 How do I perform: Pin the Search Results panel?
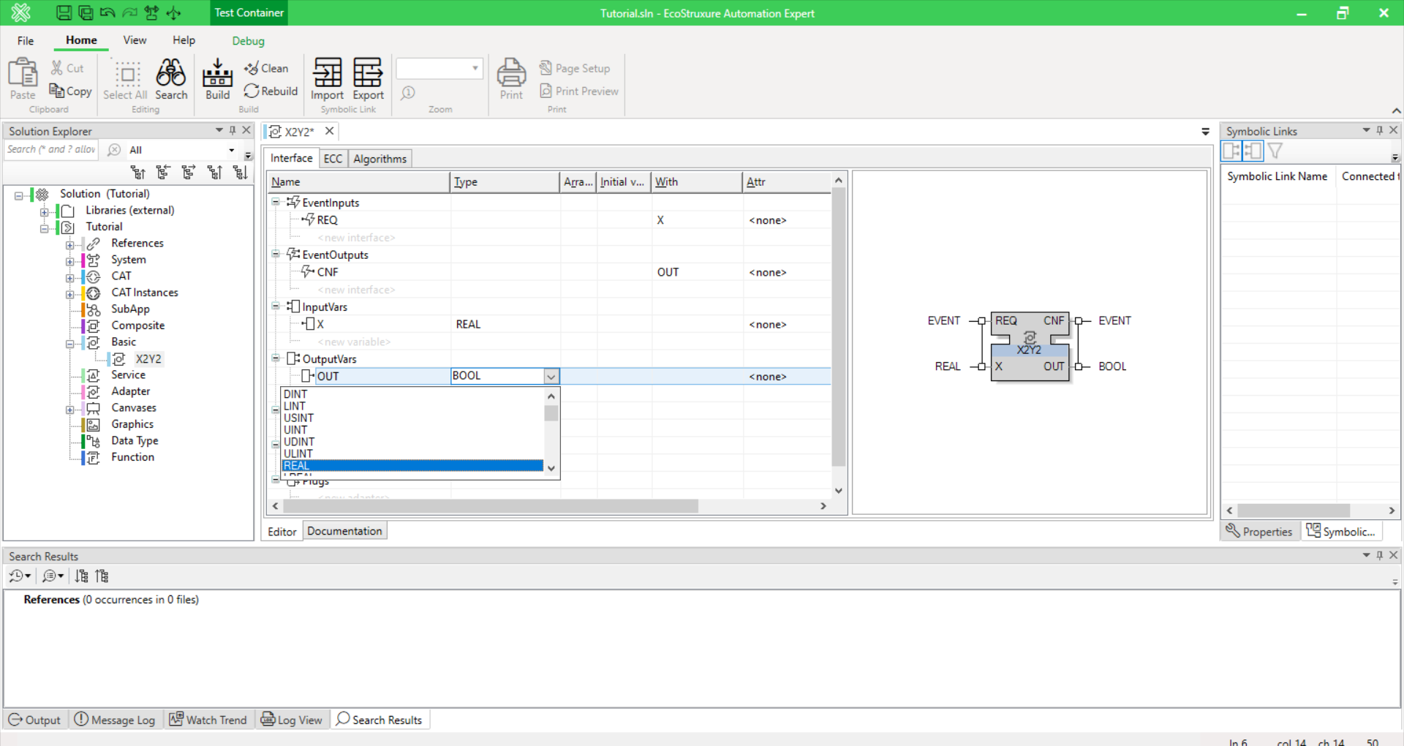[x=1380, y=556]
